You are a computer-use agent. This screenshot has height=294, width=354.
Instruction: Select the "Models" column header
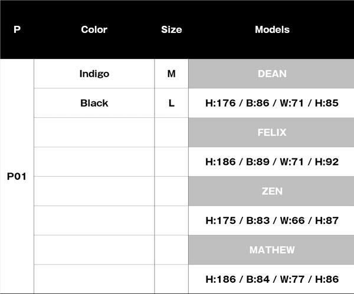click(x=272, y=29)
